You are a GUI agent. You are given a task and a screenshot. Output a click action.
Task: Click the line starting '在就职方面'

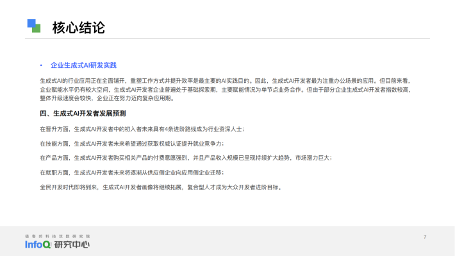point(132,173)
